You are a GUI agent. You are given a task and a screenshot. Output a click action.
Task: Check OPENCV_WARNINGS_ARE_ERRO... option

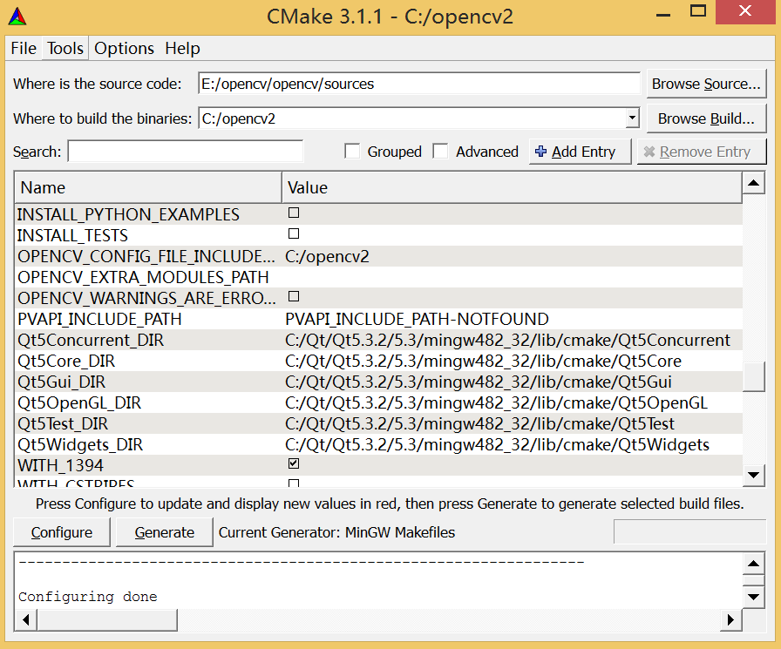(x=294, y=297)
